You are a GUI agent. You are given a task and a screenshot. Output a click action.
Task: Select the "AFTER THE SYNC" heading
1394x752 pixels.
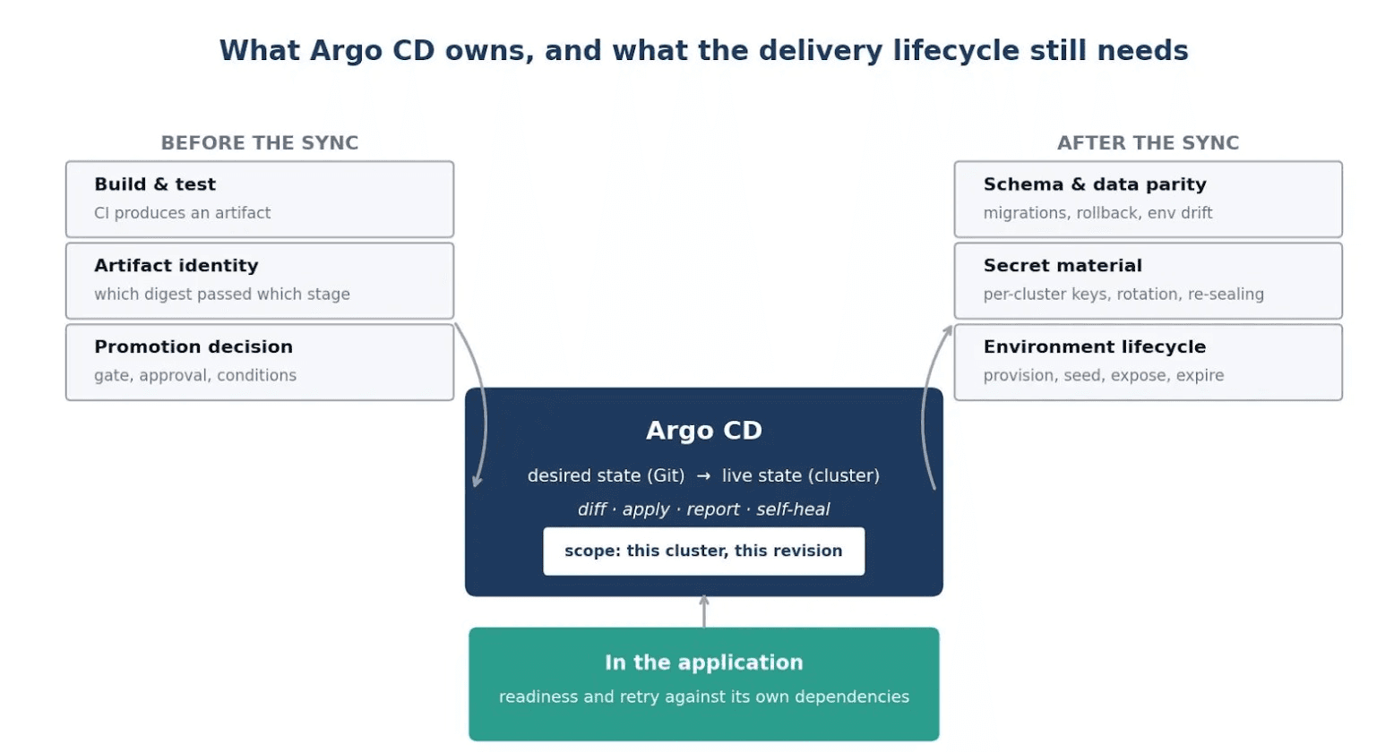1148,143
